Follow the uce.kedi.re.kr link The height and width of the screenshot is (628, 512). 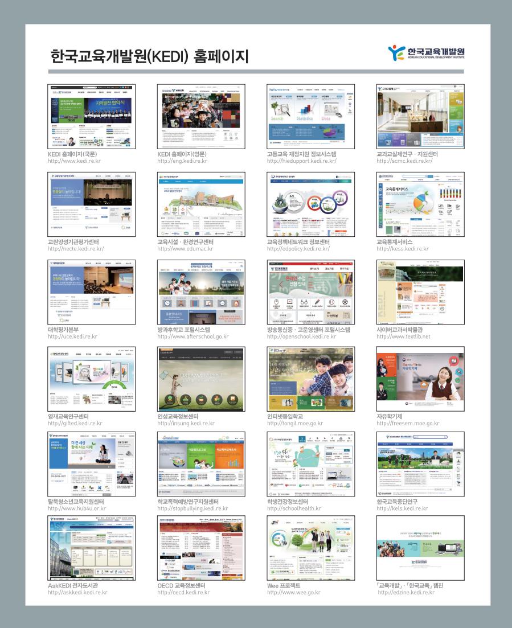[72, 336]
